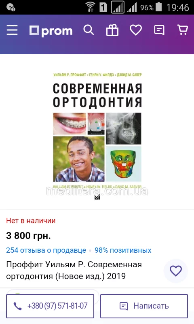The height and width of the screenshot is (324, 194).
Task: Open the hamburger menu
Action: 12,30
